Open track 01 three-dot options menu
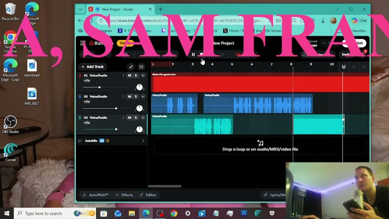Screen dimensions: 389x219 (123, 75)
